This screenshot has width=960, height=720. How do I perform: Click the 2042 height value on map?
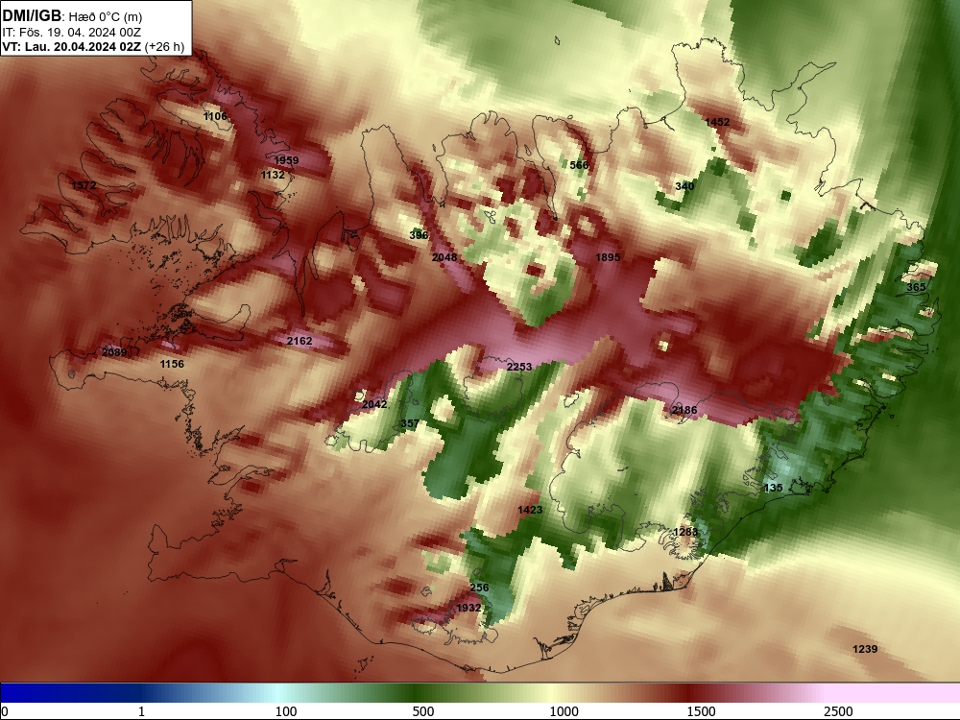[374, 405]
